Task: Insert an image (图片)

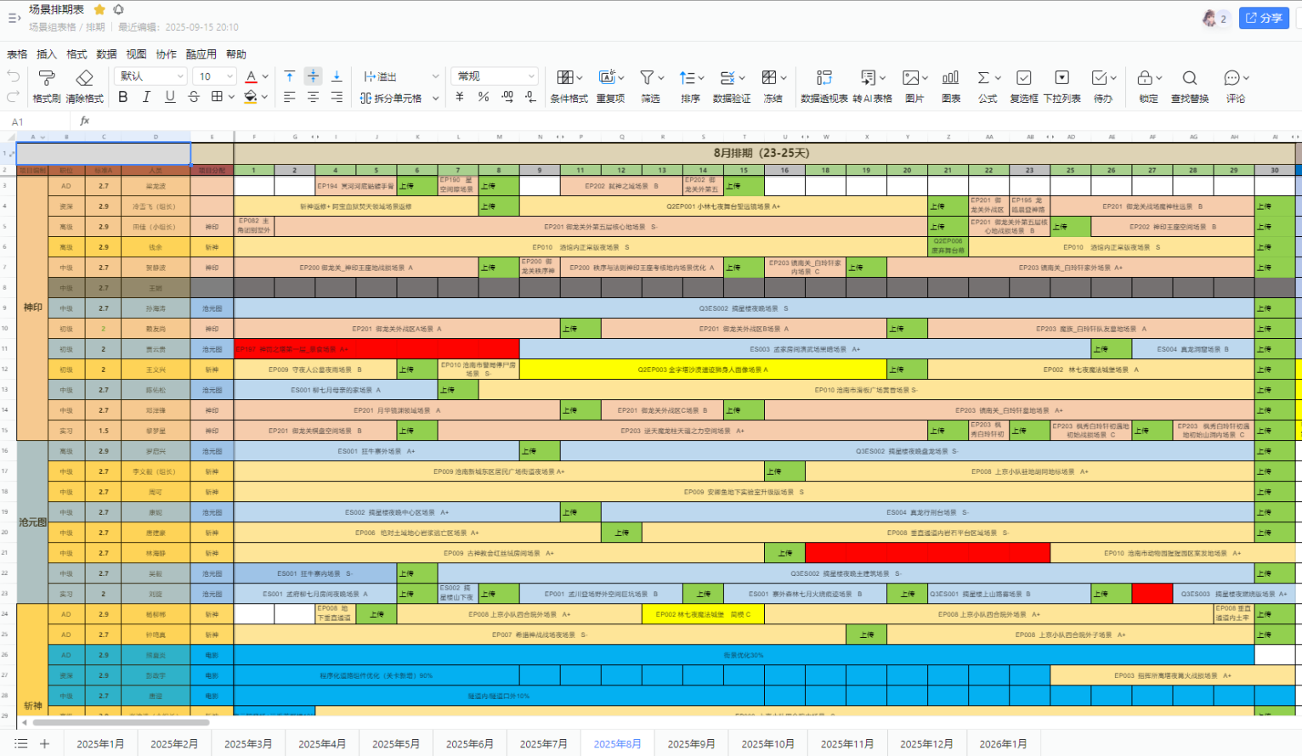Action: 914,87
